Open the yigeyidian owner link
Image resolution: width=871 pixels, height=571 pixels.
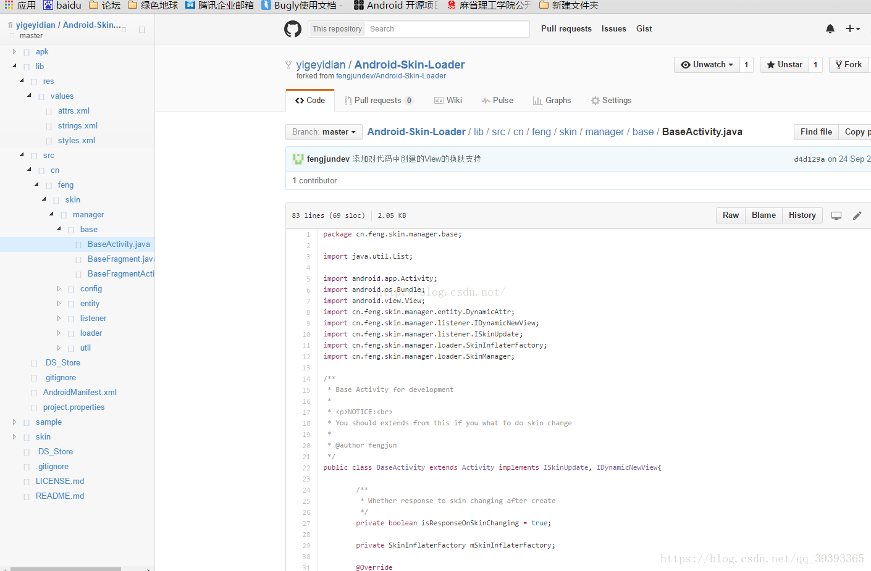pyautogui.click(x=321, y=65)
